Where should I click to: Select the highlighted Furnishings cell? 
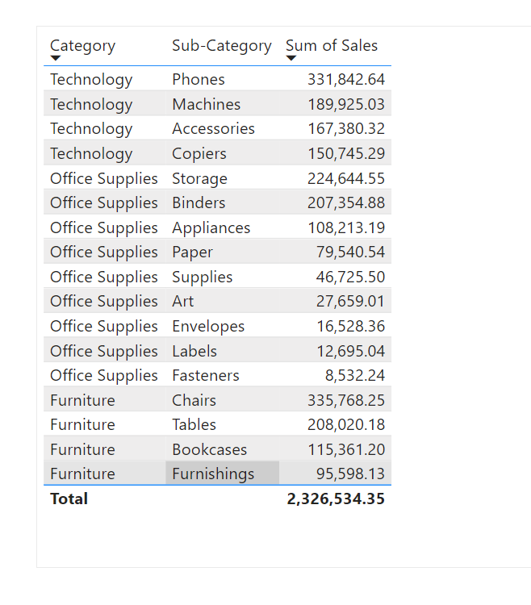[213, 474]
